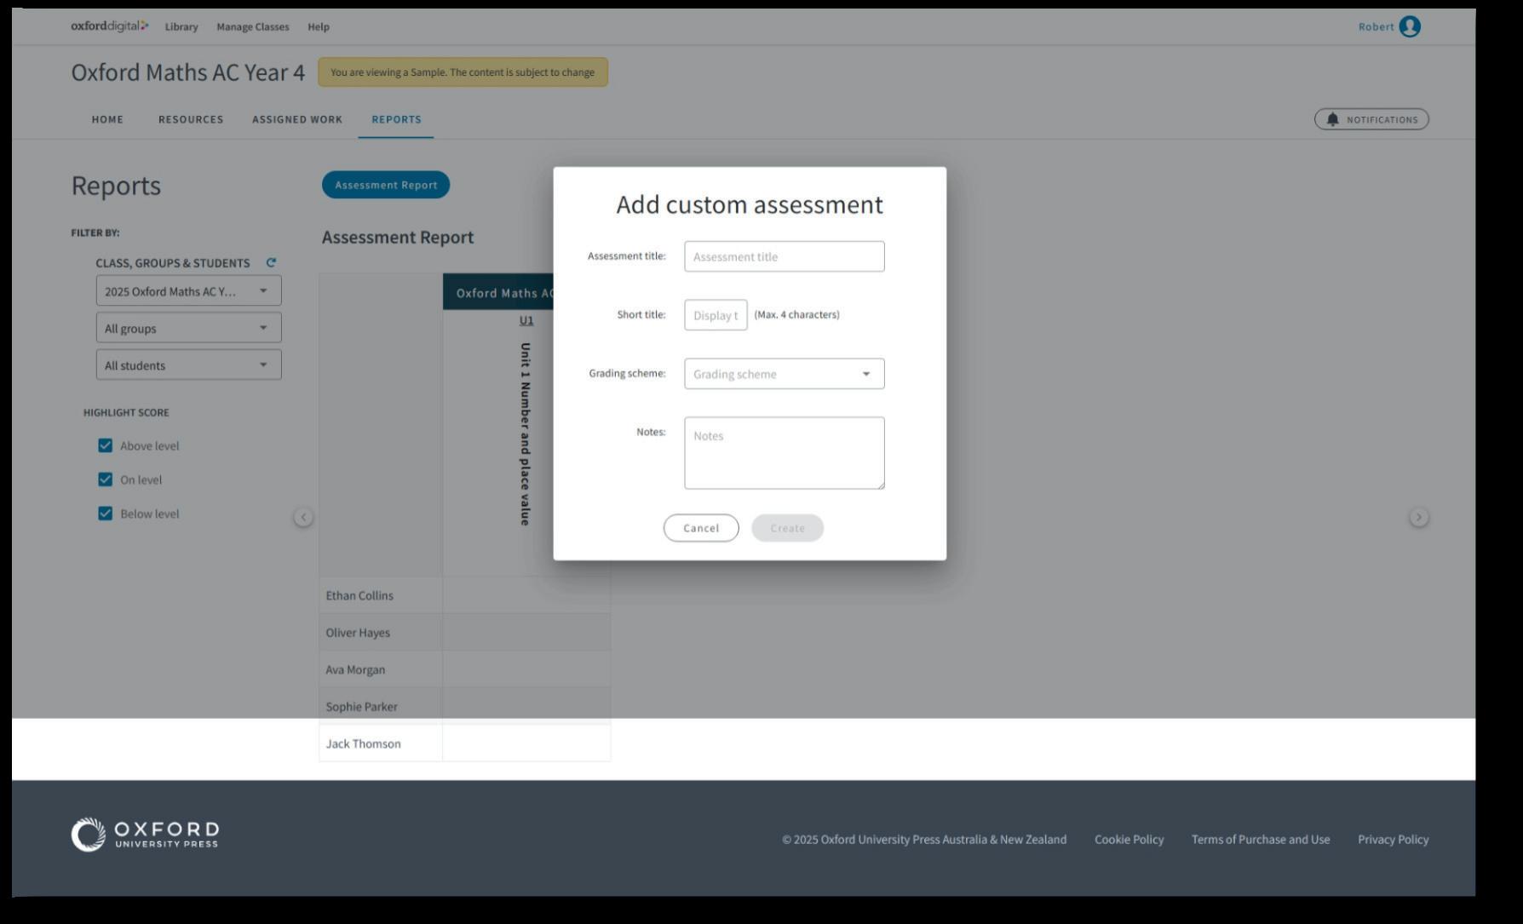Click the Oxford University Press footer logo

tap(145, 835)
